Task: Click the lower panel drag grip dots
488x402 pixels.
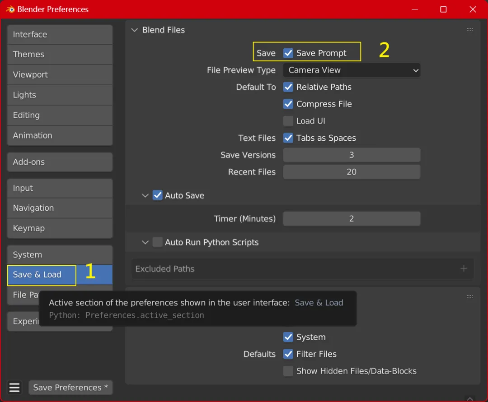Action: pos(469,296)
